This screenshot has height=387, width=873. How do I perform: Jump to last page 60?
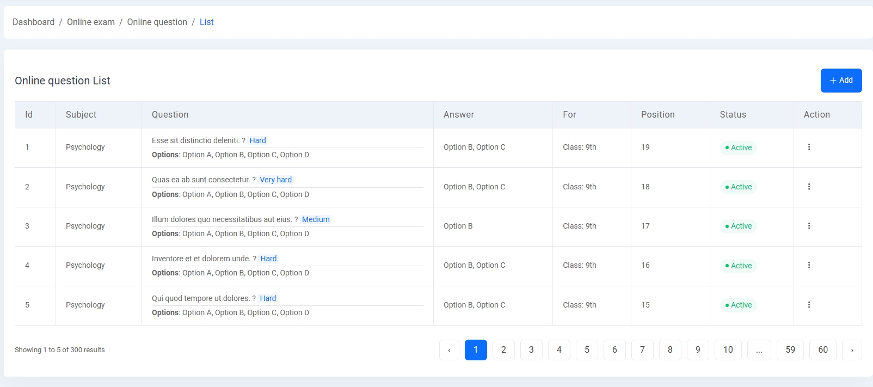point(822,350)
